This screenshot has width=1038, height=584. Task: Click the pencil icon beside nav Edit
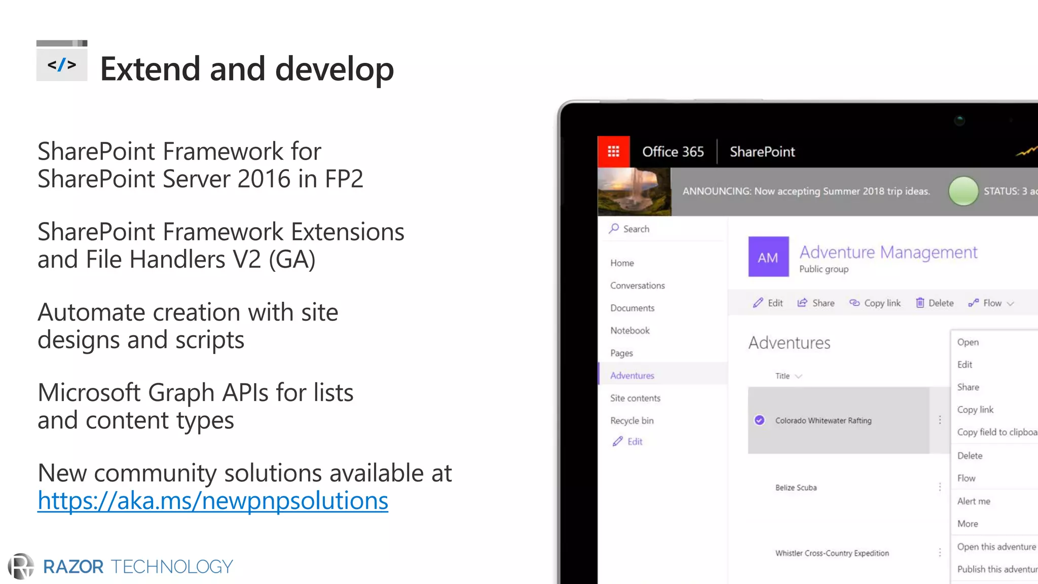617,442
